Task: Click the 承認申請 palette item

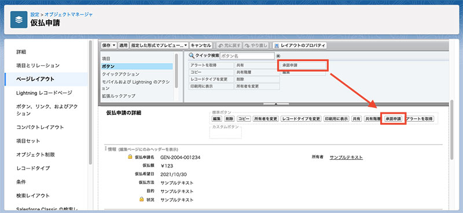Action: click(x=303, y=65)
